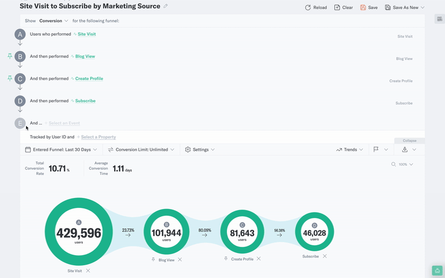Remove Site Visit step with X

[x=88, y=271]
